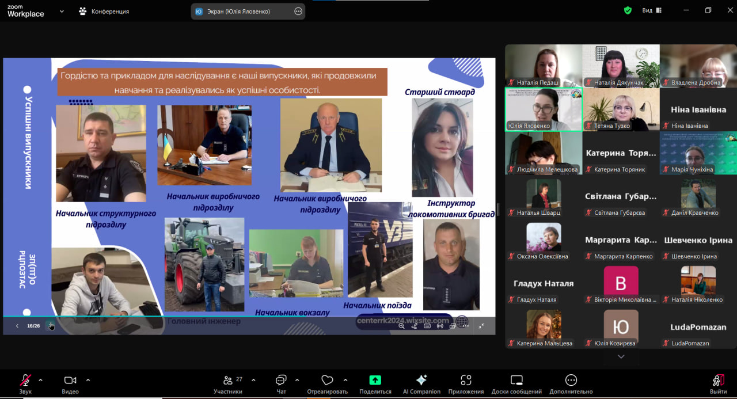Select Катерина Мальцева participant tile
The image size is (737, 399).
coord(544,327)
